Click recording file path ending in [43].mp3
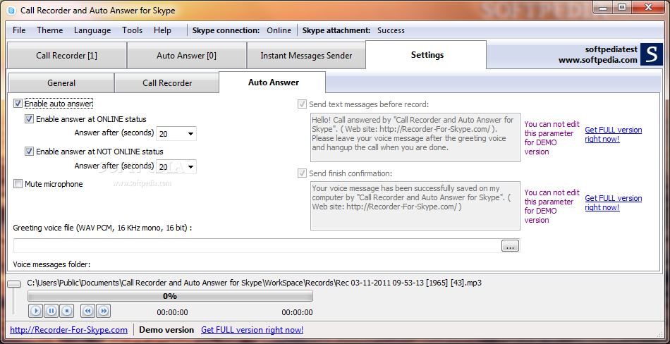Image resolution: width=670 pixels, height=344 pixels. click(254, 283)
